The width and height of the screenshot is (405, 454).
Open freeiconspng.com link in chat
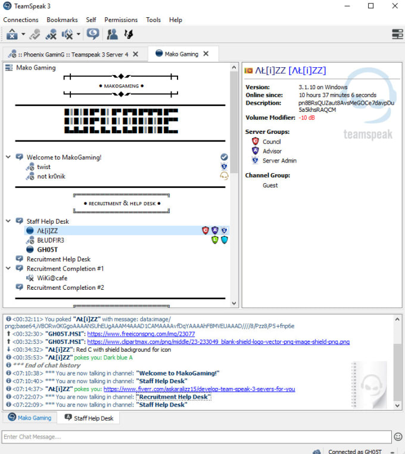141,334
